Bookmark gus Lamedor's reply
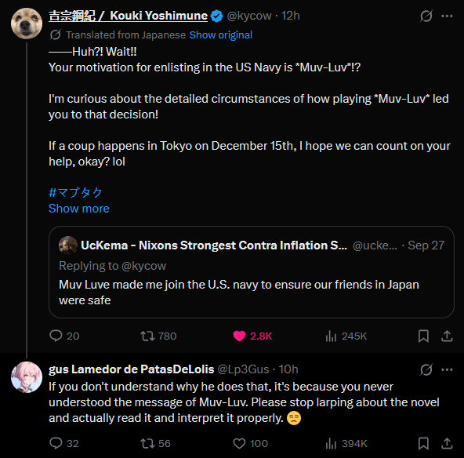This screenshot has height=458, width=464. click(x=423, y=444)
